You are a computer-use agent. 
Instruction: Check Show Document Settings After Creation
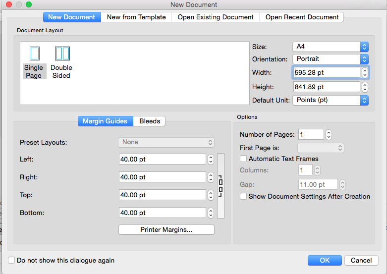click(x=243, y=197)
